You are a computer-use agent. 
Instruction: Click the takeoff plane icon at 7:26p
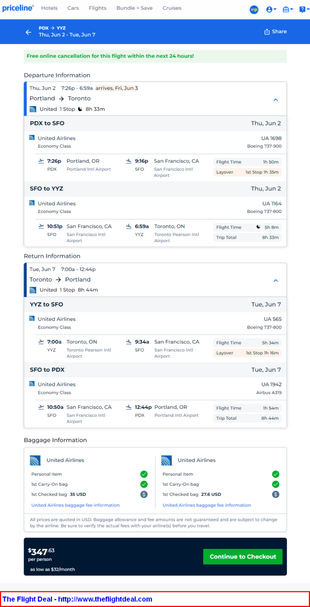point(41,161)
